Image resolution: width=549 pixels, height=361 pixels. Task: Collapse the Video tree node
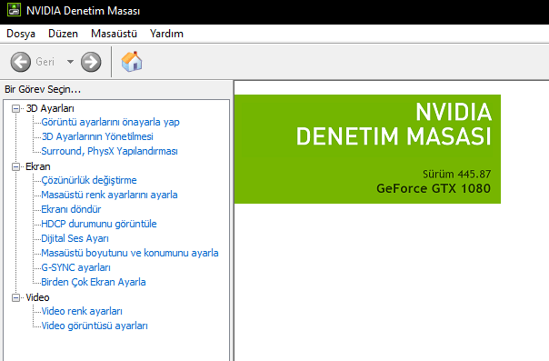click(x=15, y=297)
